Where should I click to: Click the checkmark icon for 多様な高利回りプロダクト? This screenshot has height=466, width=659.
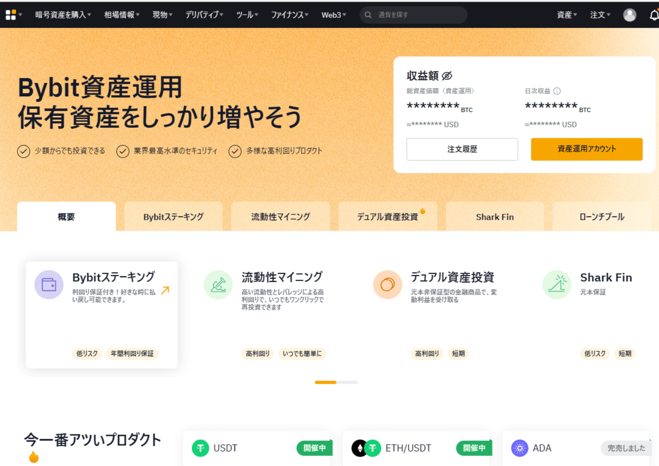point(235,151)
